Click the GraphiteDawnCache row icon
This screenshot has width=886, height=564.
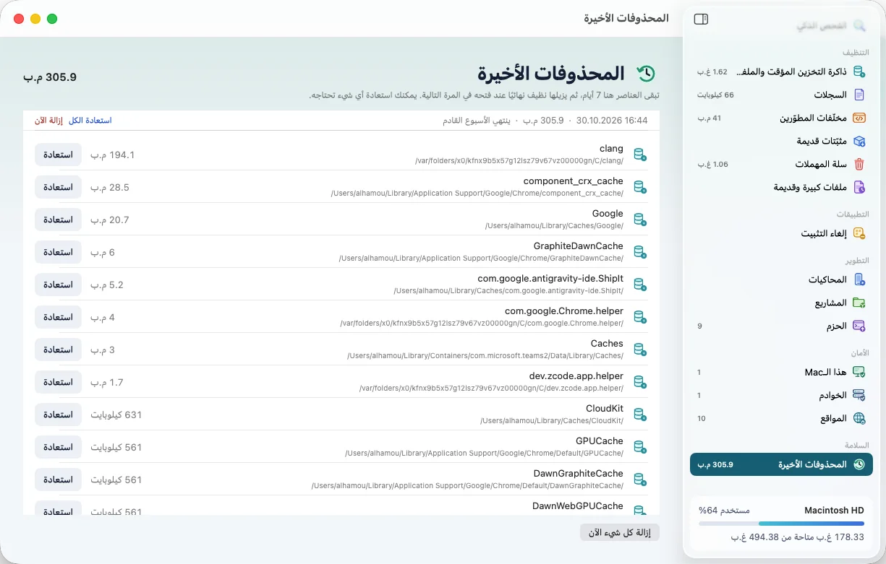click(x=639, y=252)
